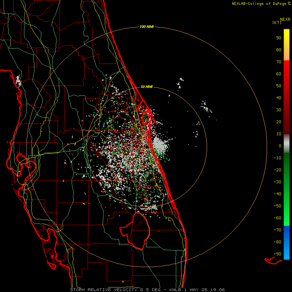Click the NEXR label above the color scale
This screenshot has height=292, width=292.
(x=285, y=19)
